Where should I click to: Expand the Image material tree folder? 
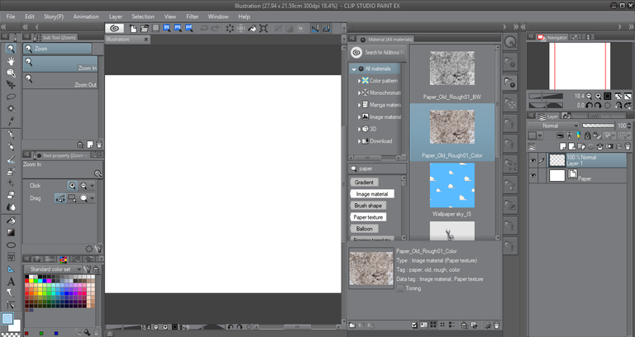tap(359, 117)
